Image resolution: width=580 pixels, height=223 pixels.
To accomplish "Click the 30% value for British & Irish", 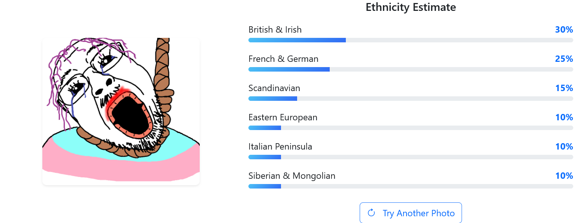I will (x=564, y=30).
